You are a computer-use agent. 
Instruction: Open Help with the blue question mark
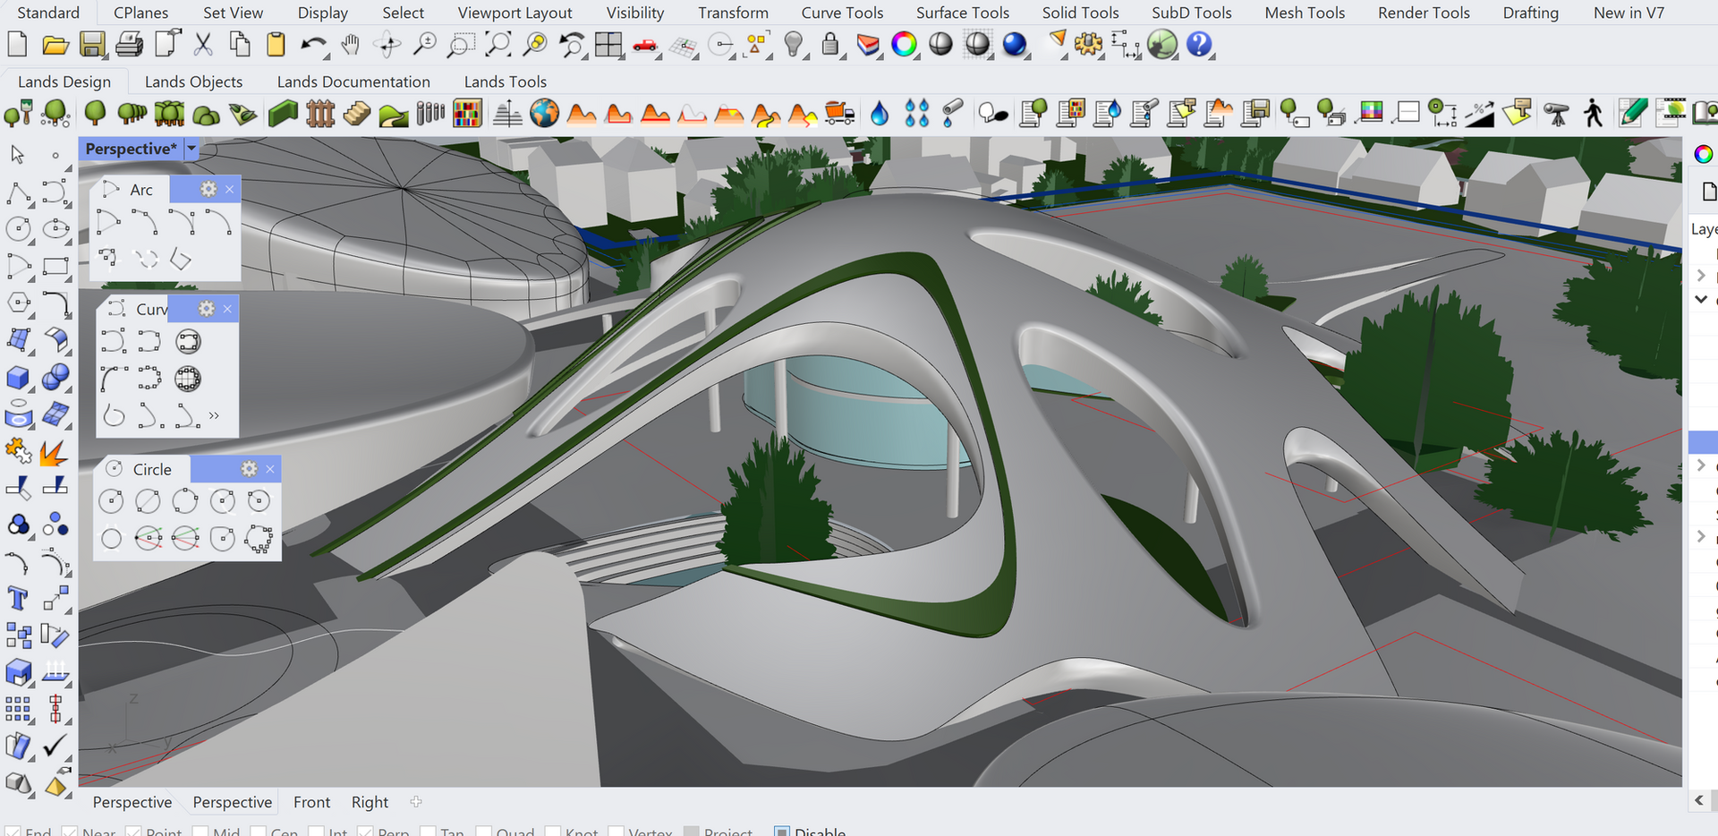click(1199, 44)
